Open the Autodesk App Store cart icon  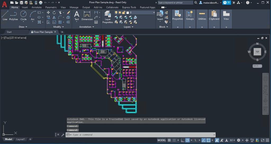click(234, 3)
